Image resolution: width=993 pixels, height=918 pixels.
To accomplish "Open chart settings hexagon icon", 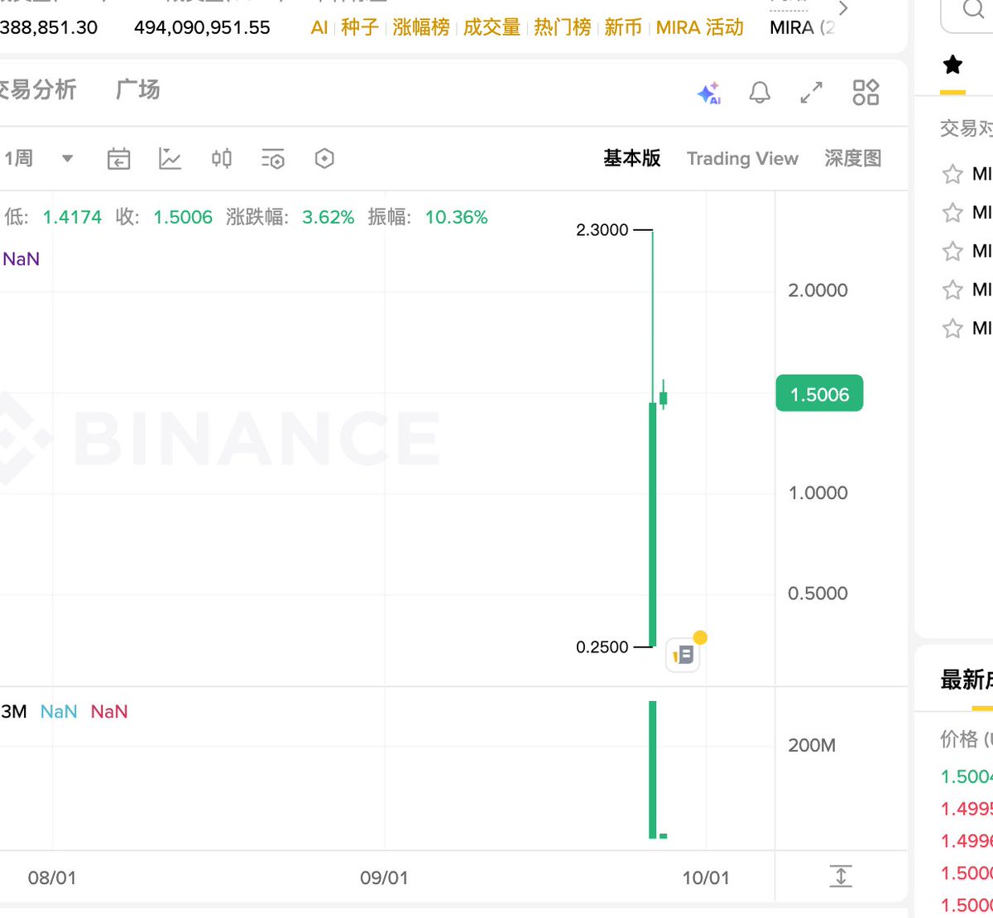I will point(324,159).
